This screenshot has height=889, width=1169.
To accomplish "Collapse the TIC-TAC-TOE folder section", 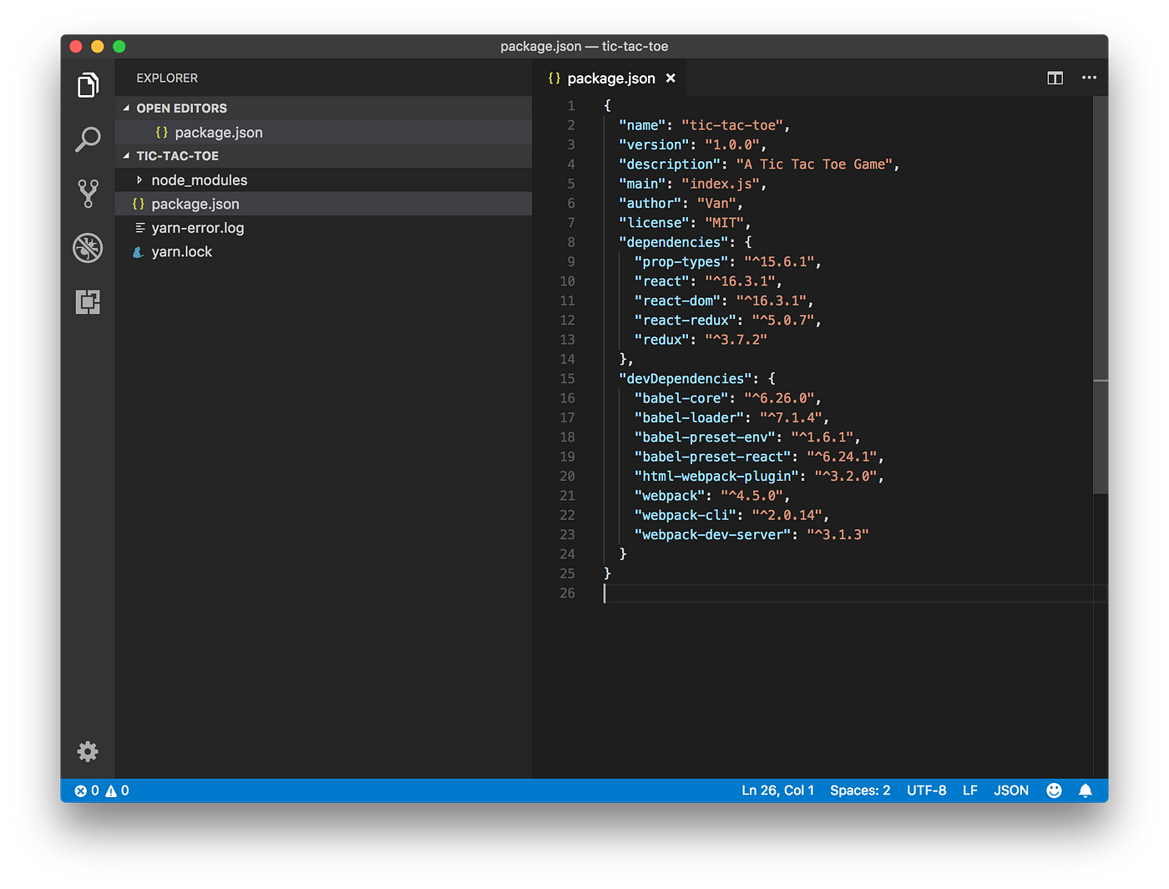I will 126,156.
